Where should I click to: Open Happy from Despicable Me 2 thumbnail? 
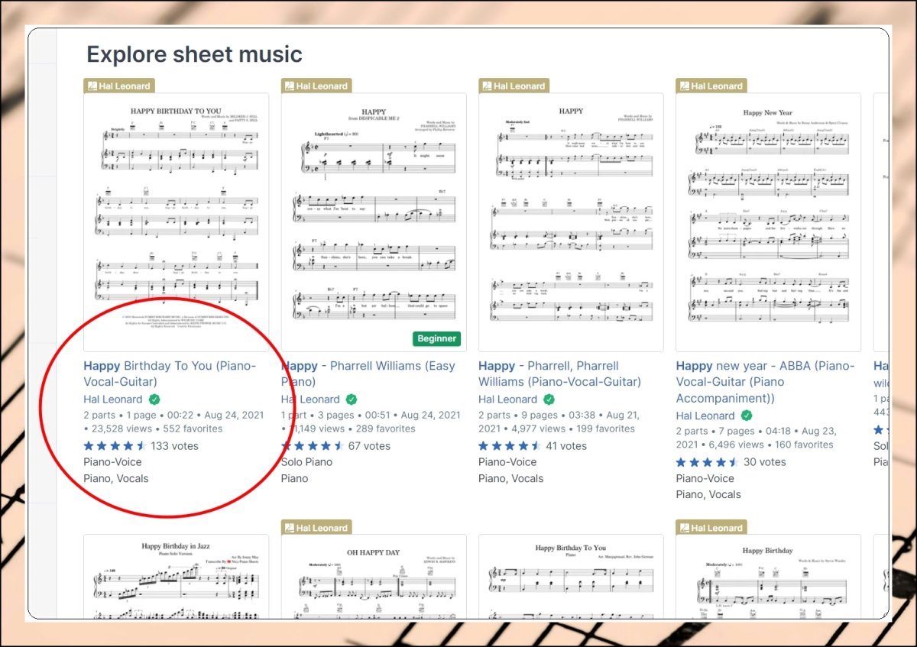(x=374, y=222)
